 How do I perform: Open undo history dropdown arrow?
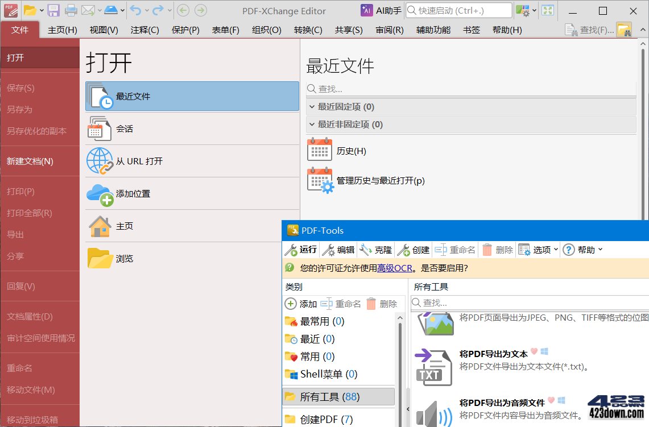click(x=147, y=11)
